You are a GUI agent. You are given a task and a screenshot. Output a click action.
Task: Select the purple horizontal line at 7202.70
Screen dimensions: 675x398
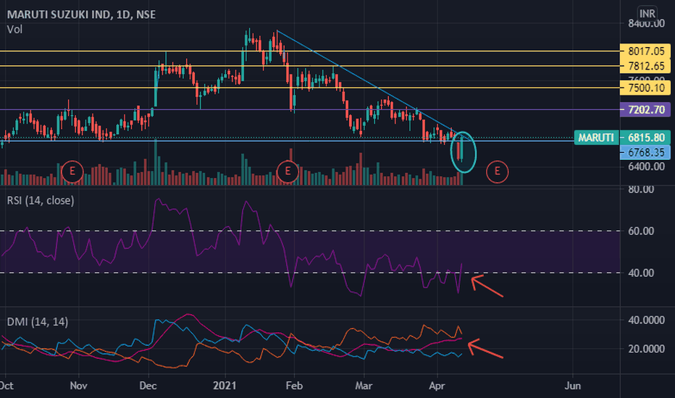(310, 110)
